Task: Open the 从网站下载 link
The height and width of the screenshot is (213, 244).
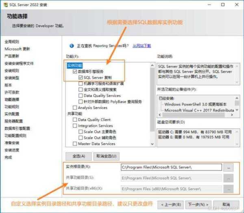Action: 142,46
